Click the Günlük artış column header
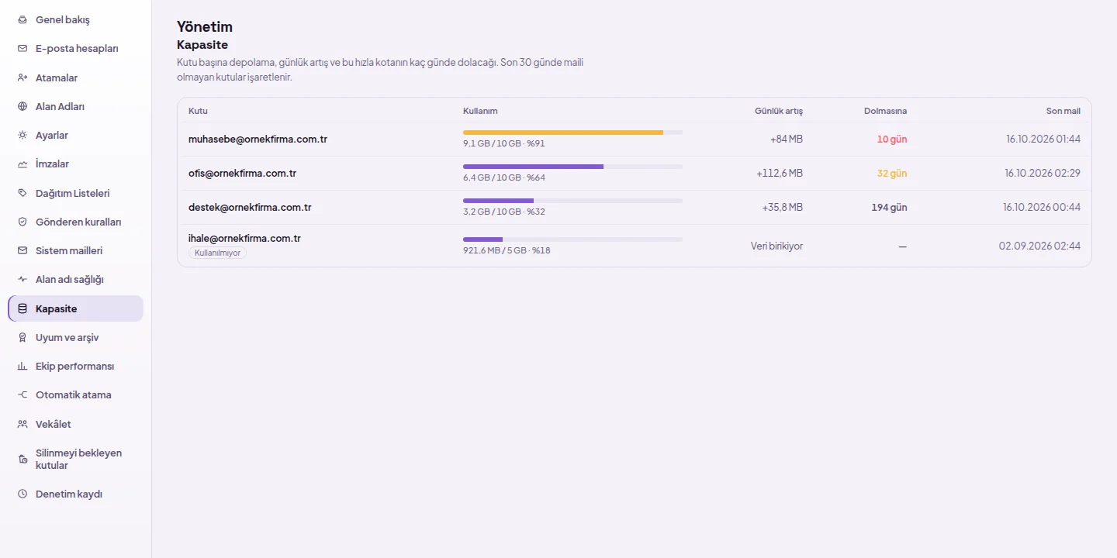Screen dimensions: 1117x558 click(x=779, y=111)
